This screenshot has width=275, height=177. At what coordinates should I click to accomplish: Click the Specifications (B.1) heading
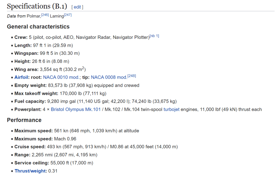pyautogui.click(x=37, y=7)
